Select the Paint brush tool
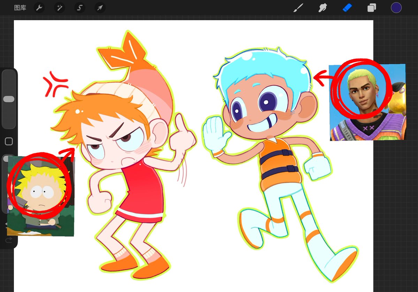The height and width of the screenshot is (292, 418). (298, 8)
